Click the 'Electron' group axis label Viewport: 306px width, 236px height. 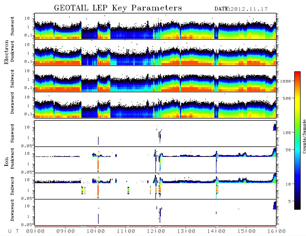click(x=6, y=52)
